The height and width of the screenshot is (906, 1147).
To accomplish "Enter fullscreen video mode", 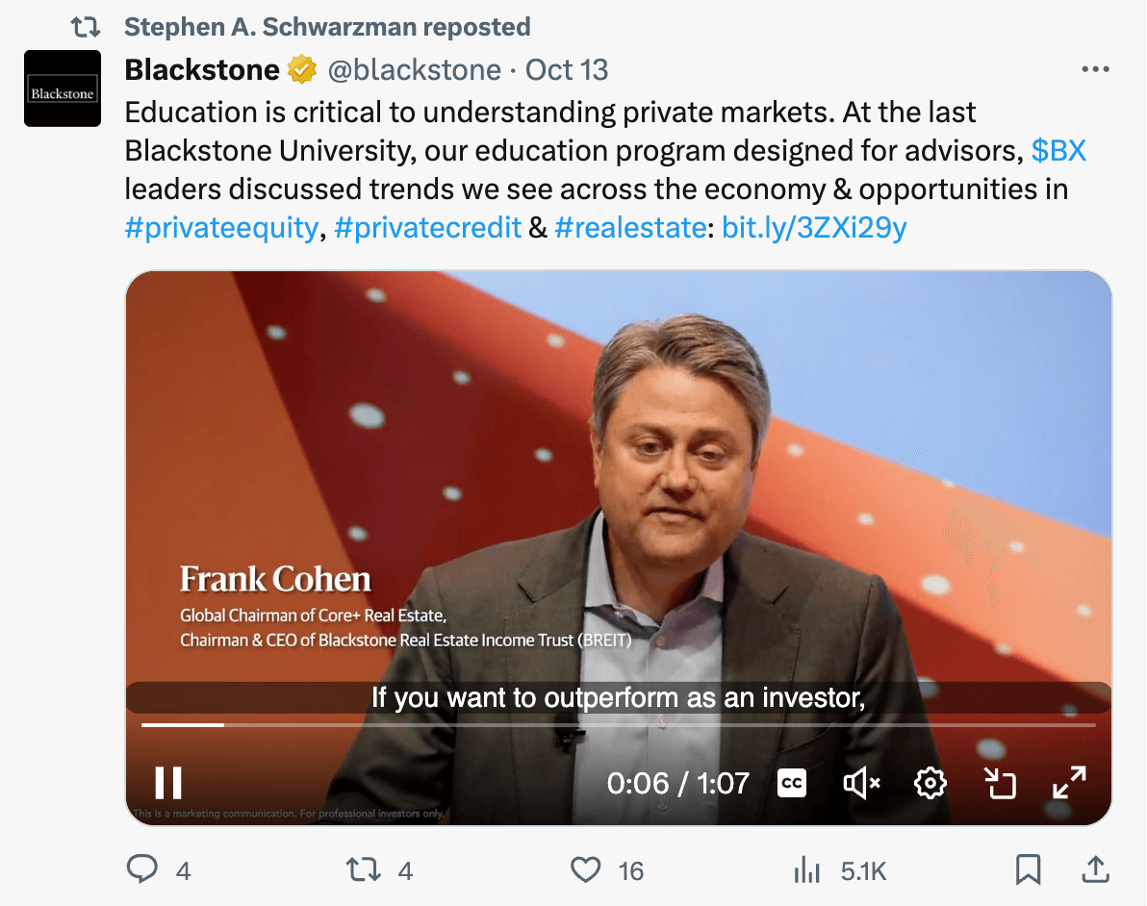I will click(x=1069, y=783).
